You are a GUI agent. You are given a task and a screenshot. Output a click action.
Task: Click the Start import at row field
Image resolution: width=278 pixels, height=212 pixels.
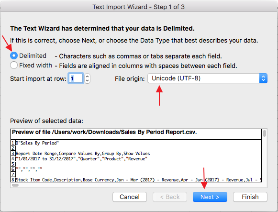(x=76, y=78)
